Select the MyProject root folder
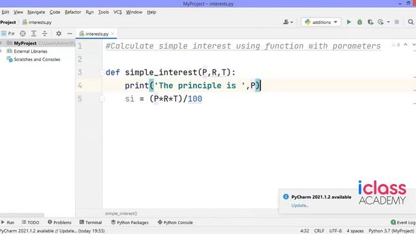This screenshot has width=416, height=234. coord(25,43)
